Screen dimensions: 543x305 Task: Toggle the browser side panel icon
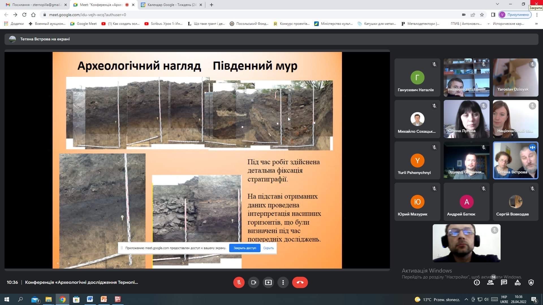tap(493, 15)
